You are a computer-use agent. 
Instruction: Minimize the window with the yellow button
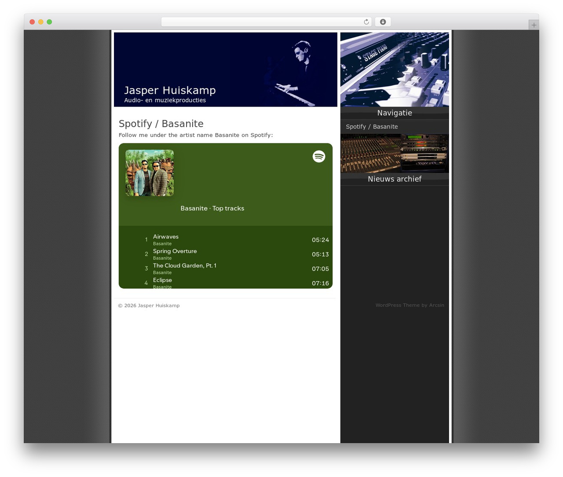(x=40, y=22)
